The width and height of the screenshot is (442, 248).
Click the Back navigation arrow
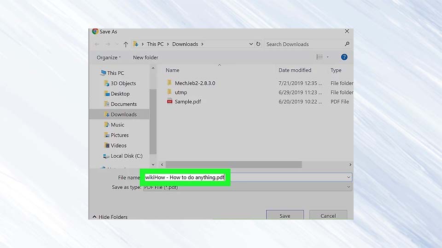(97, 44)
